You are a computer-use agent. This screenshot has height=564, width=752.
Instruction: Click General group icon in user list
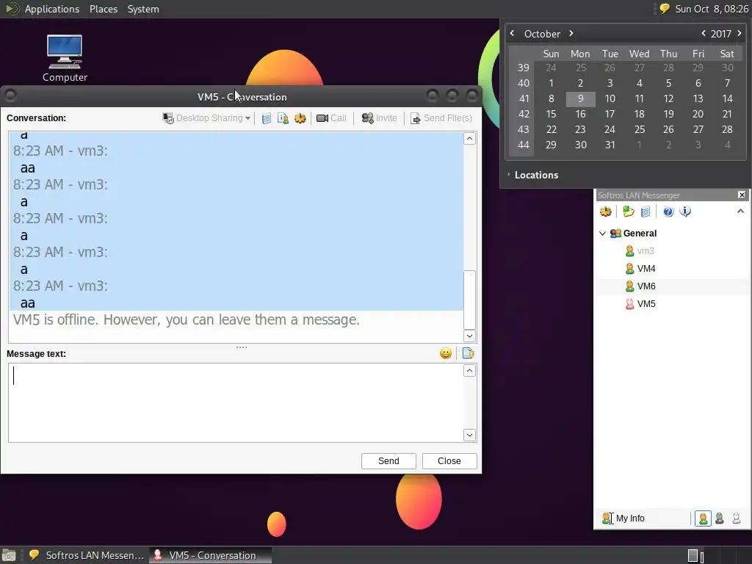pyautogui.click(x=616, y=234)
